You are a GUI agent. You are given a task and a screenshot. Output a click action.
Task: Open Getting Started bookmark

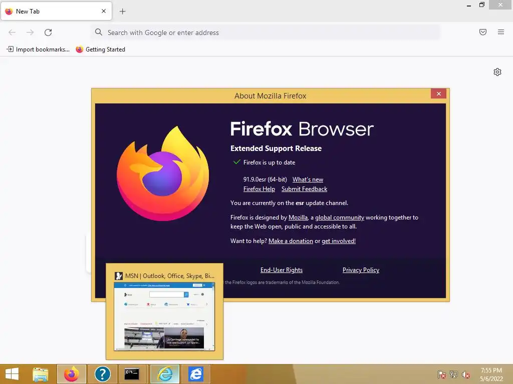pos(100,49)
